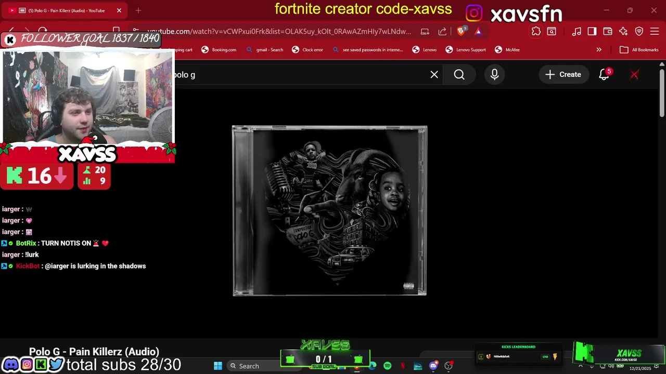This screenshot has width=666, height=374.
Task: Click the 12/21/2025 taskbar date
Action: pos(640,368)
